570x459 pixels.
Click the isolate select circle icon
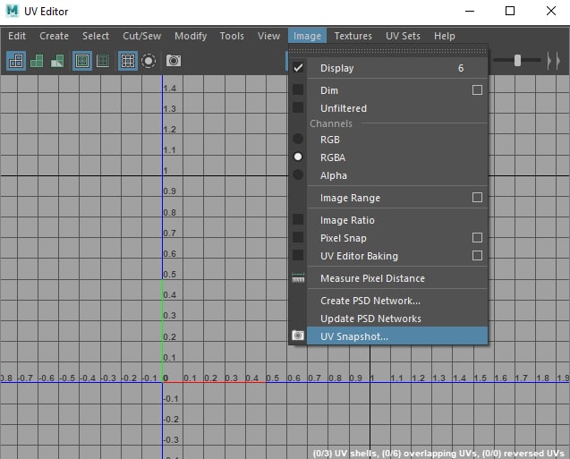(149, 61)
